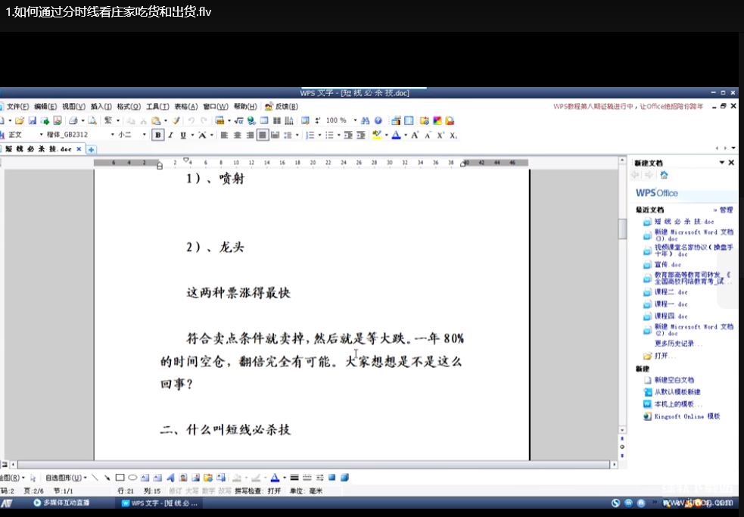The image size is (744, 517).
Task: Toggle justified alignment button
Action: 263,135
